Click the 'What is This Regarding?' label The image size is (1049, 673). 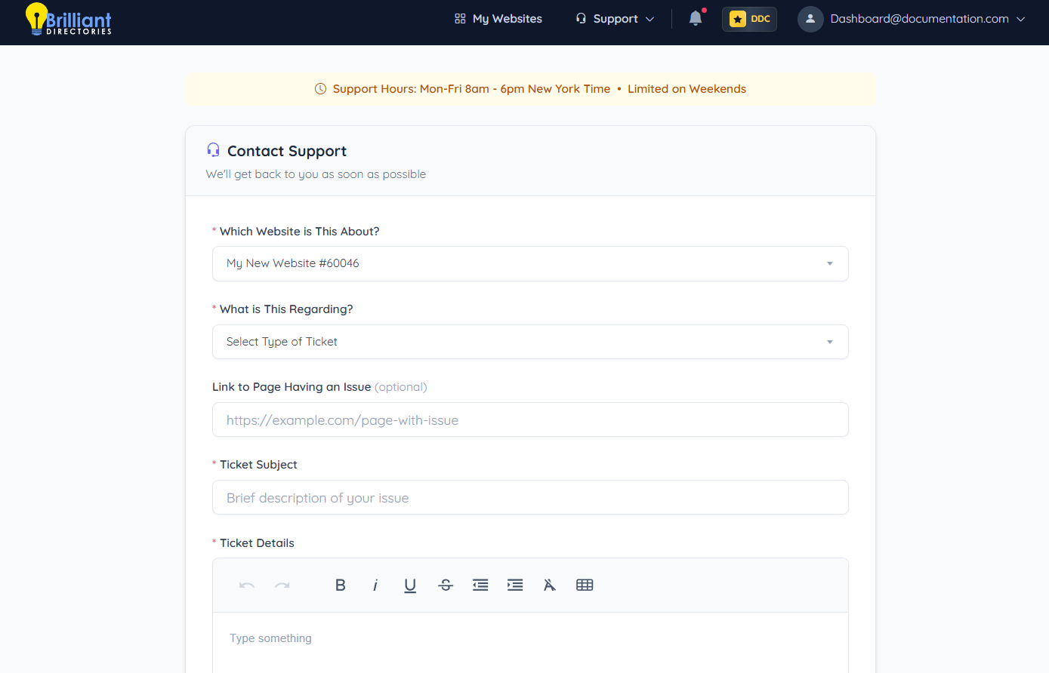[x=286, y=309]
